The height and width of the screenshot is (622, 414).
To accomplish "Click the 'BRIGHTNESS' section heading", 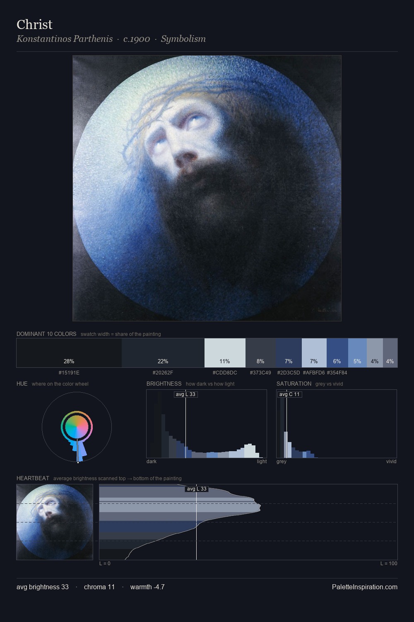I will tap(164, 384).
